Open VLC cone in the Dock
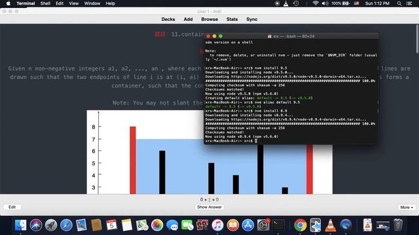The height and width of the screenshot is (235, 419). point(331,225)
